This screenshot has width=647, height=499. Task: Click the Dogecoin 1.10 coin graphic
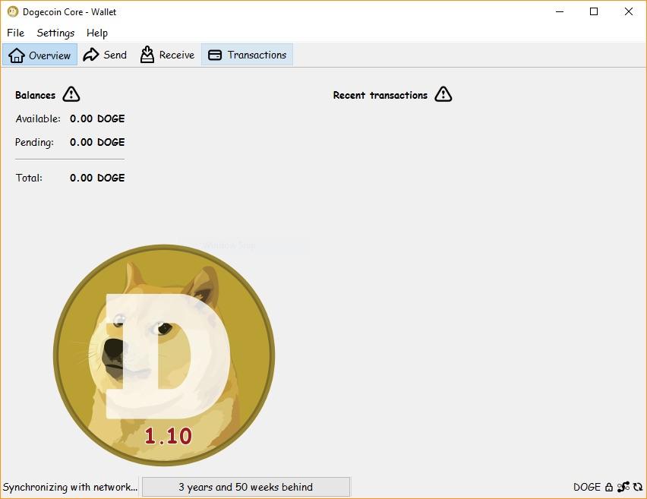tap(168, 354)
